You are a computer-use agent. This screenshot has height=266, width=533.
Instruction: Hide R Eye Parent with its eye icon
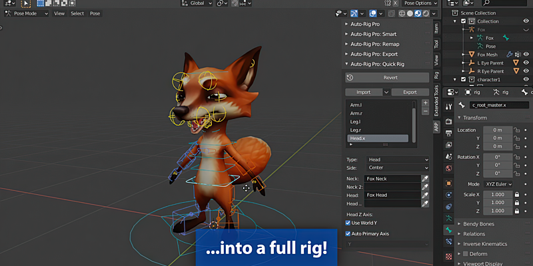pyautogui.click(x=526, y=71)
